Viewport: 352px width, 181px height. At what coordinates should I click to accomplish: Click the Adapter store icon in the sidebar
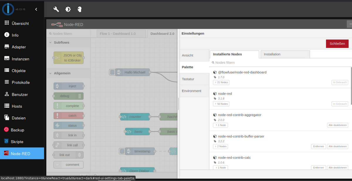click(x=7, y=47)
